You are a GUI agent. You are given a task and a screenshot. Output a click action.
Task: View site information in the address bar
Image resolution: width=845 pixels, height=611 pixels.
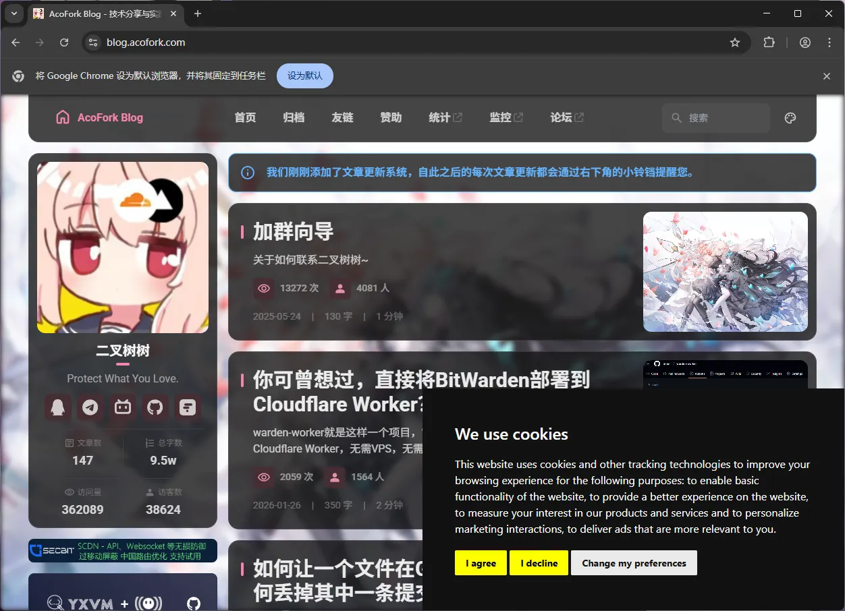click(94, 42)
